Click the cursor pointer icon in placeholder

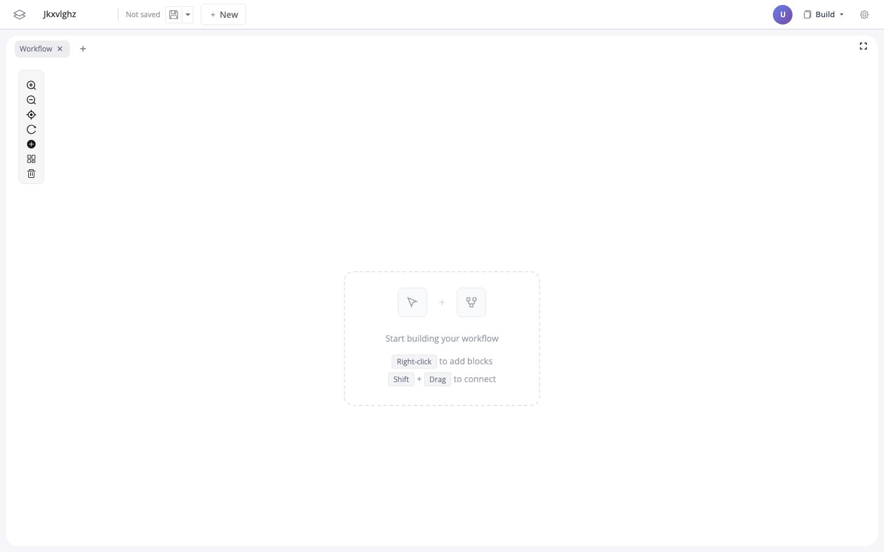click(413, 302)
